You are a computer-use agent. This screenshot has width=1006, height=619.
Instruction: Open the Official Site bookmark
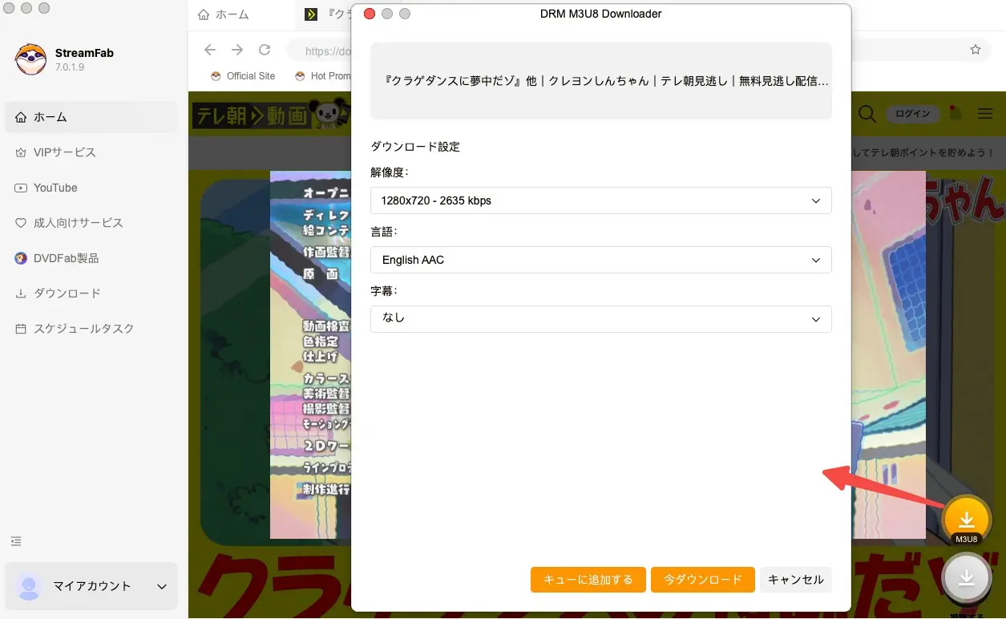243,76
